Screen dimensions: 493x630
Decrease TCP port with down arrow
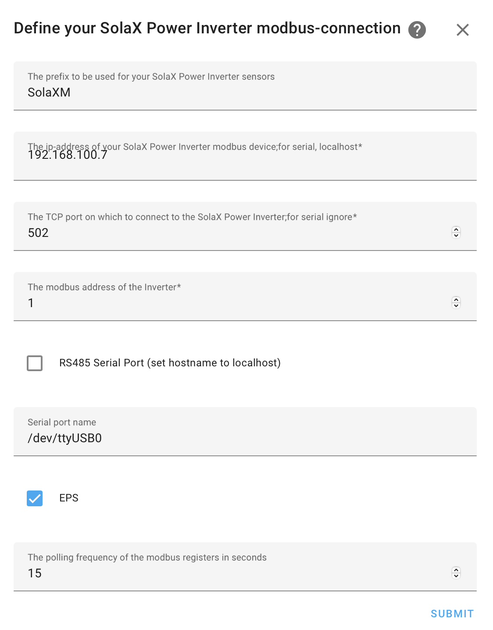click(x=456, y=235)
